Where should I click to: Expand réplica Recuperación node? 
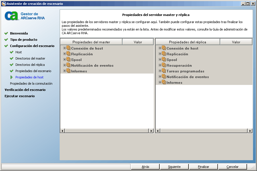pos(160,65)
